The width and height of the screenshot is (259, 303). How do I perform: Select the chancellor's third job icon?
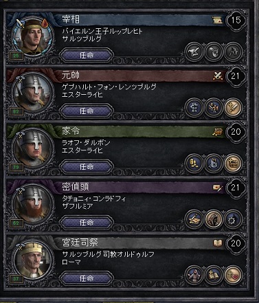click(233, 52)
